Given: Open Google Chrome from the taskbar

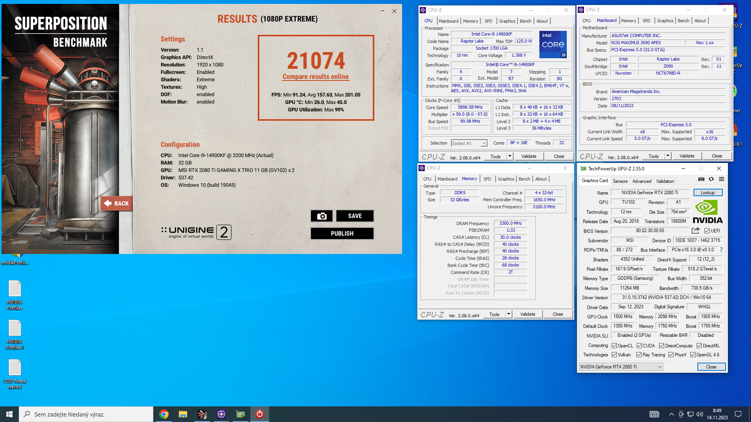Looking at the screenshot, I should pos(164,414).
